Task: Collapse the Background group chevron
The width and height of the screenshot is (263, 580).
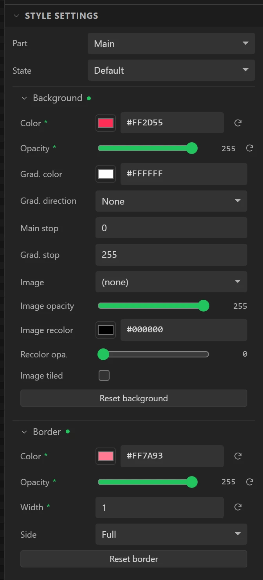Action: coord(24,98)
